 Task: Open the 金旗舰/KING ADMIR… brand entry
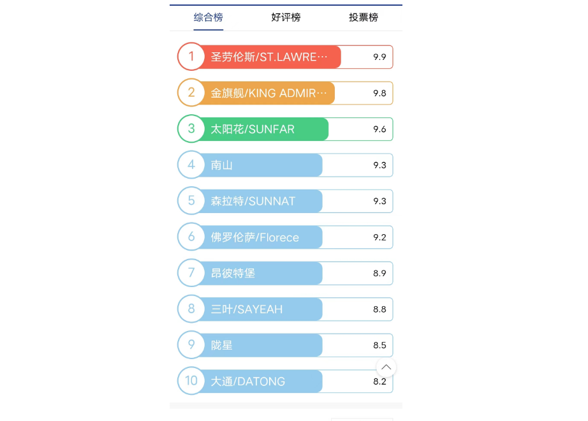(x=269, y=93)
